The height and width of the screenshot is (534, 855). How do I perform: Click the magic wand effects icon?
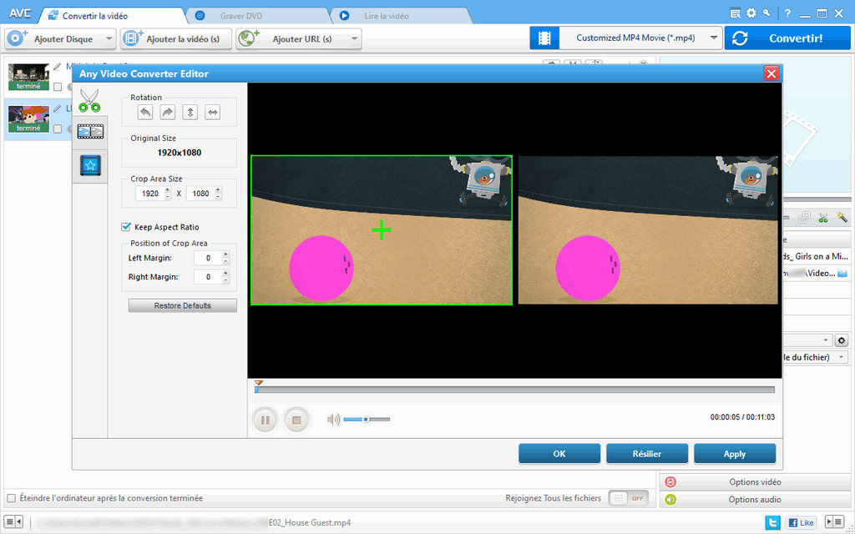pyautogui.click(x=842, y=218)
